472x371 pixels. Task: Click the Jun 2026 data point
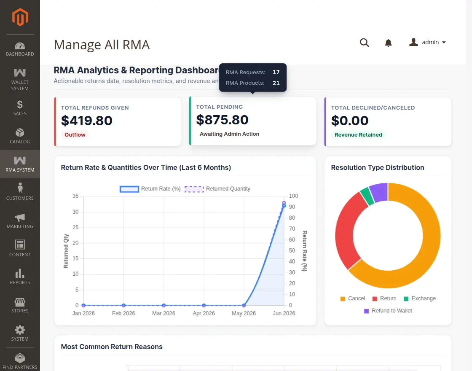(x=284, y=205)
